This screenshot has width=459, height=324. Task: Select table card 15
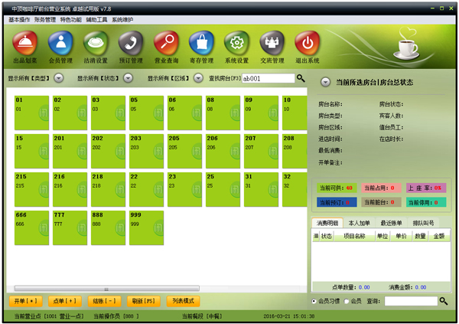point(31,152)
